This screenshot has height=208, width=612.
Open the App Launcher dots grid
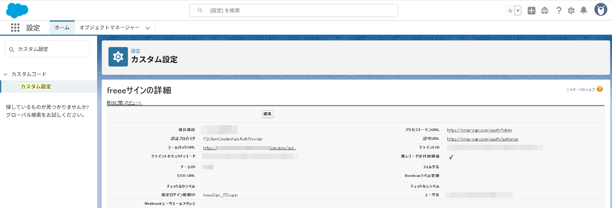coord(15,27)
